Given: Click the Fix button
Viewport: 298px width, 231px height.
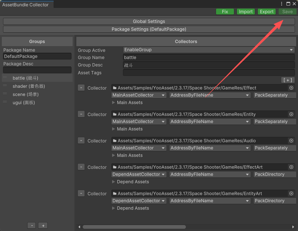Looking at the screenshot, I should click(x=225, y=12).
